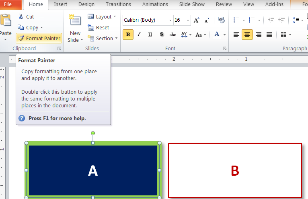Open the Font dialog box launcher

click(x=224, y=49)
